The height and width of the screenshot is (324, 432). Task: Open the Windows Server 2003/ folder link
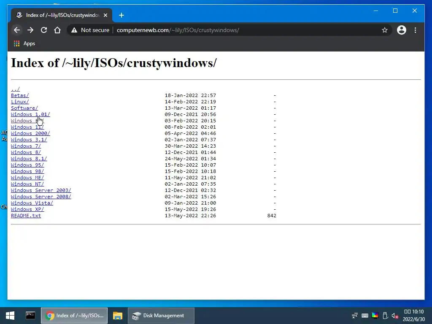(x=41, y=190)
